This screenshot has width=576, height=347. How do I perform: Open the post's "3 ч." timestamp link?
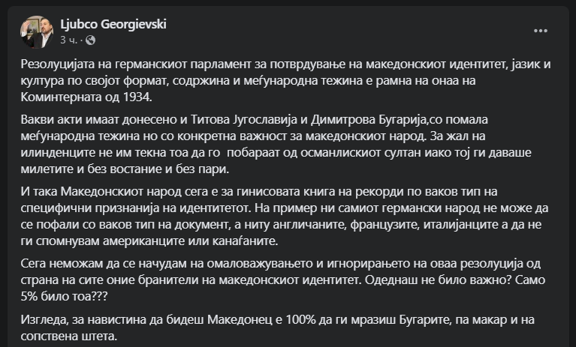coord(68,39)
